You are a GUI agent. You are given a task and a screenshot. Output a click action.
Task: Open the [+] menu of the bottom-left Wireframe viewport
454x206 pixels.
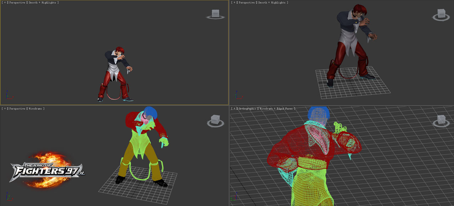click(x=5, y=108)
